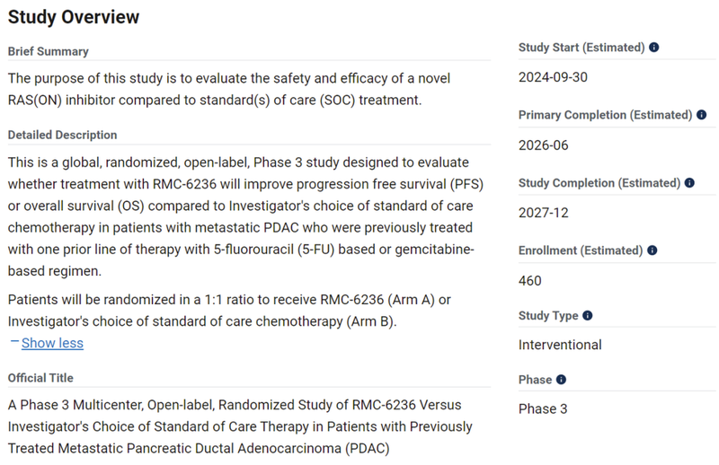Select the Brief Summary heading
Screen dimensions: 719x465
(49, 52)
